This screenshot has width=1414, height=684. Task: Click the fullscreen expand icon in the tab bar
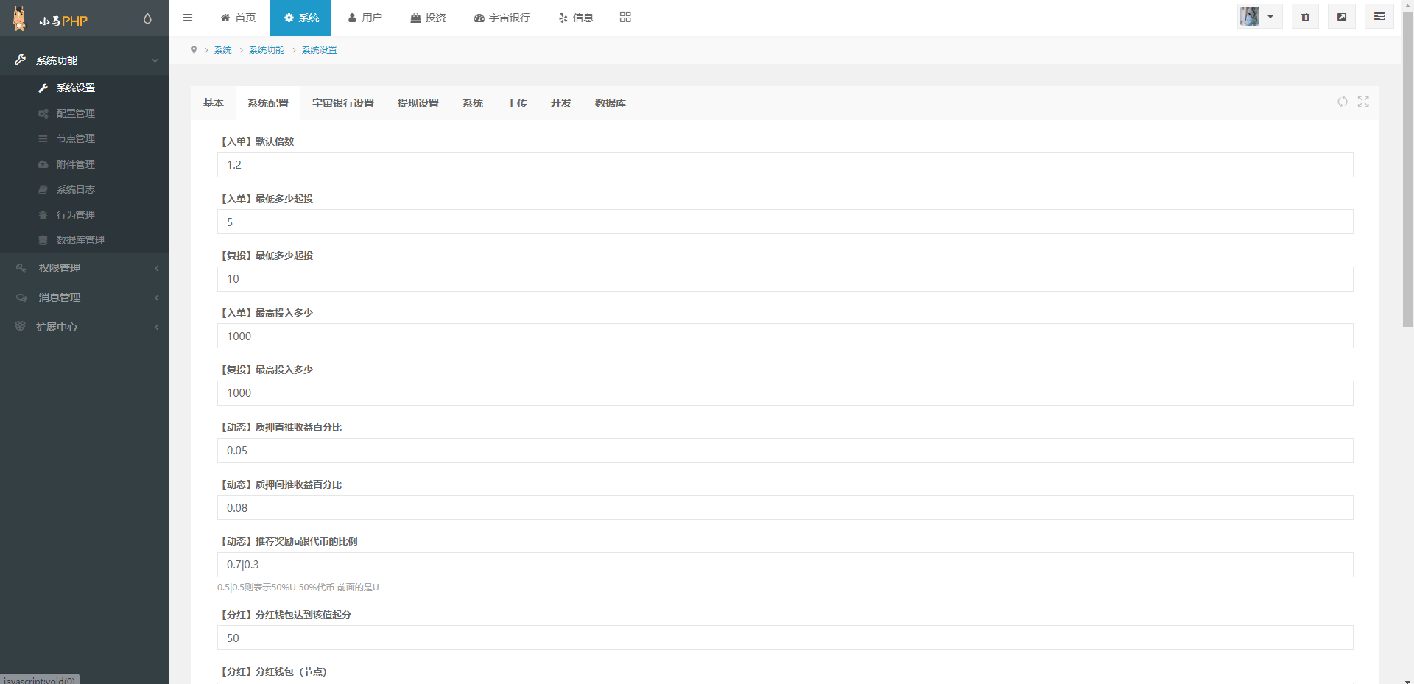tap(1363, 102)
